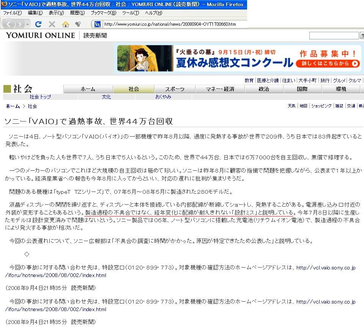This screenshot has height=327, width=364.
Task: Open the back/forward history dropdown arrow
Action: click(28, 24)
